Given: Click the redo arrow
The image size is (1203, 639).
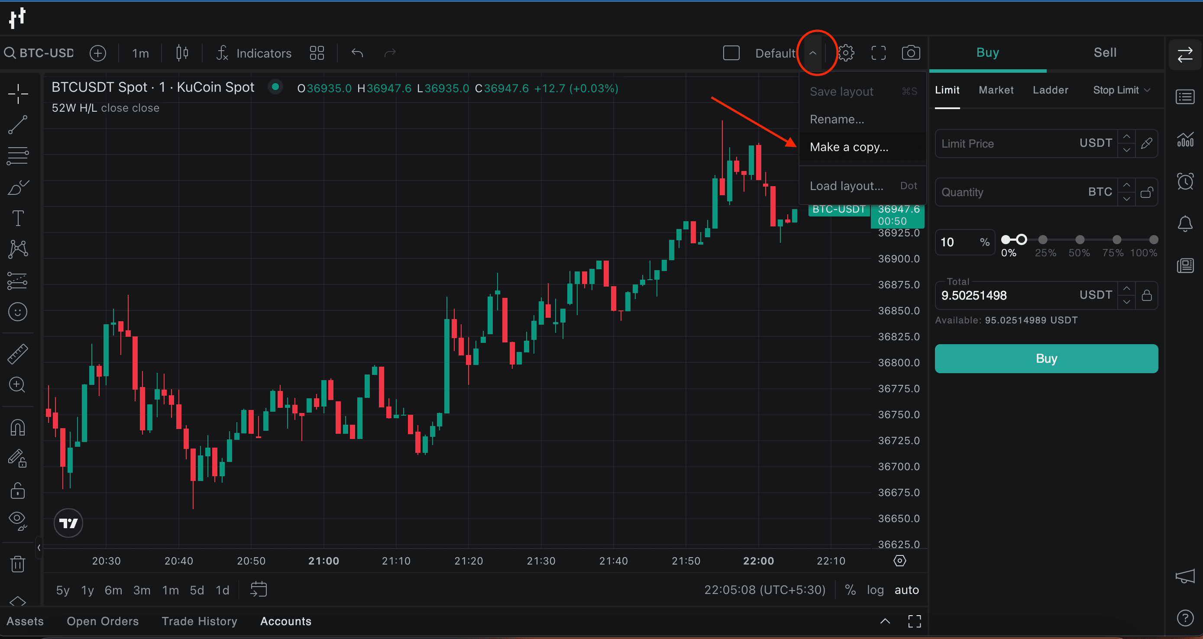Looking at the screenshot, I should click(390, 53).
